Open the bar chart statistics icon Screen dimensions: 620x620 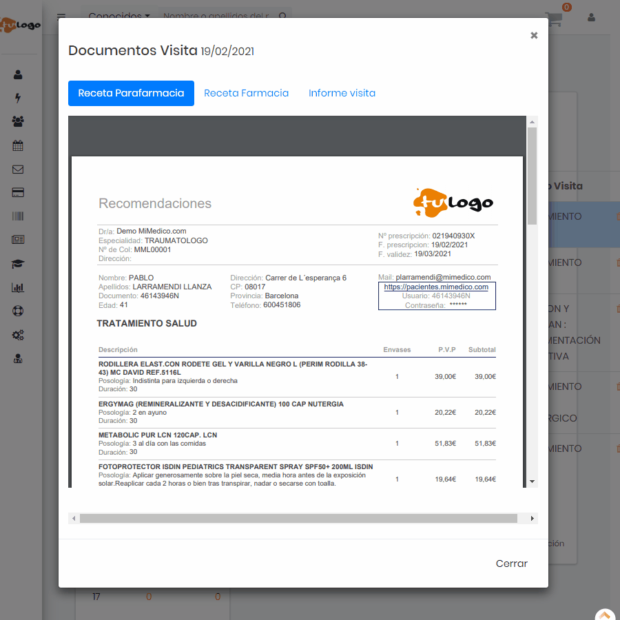pyautogui.click(x=18, y=288)
